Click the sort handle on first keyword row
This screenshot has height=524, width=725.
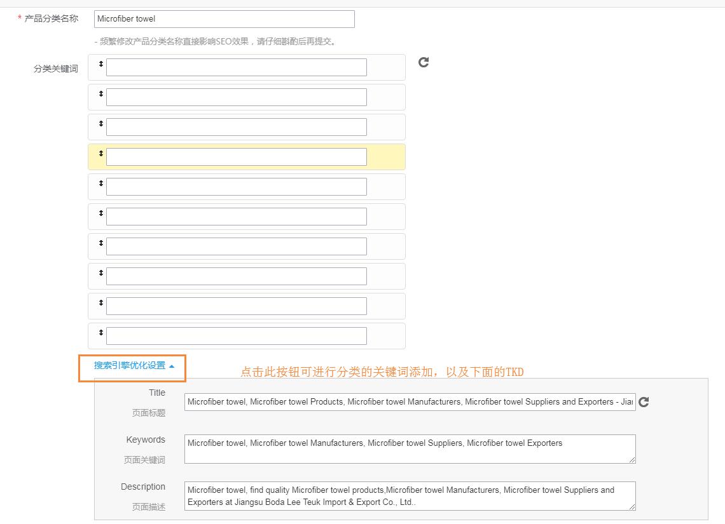click(x=100, y=64)
